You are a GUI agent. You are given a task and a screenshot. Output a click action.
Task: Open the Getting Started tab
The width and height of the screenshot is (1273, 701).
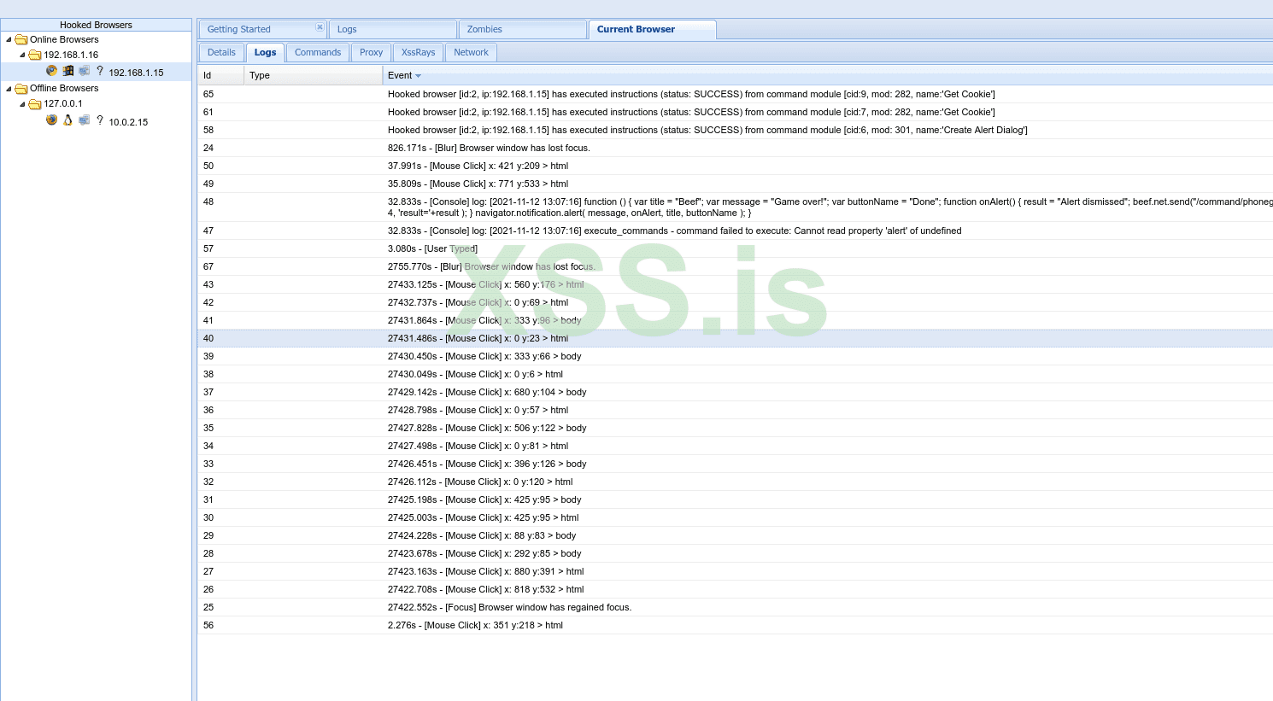point(262,29)
